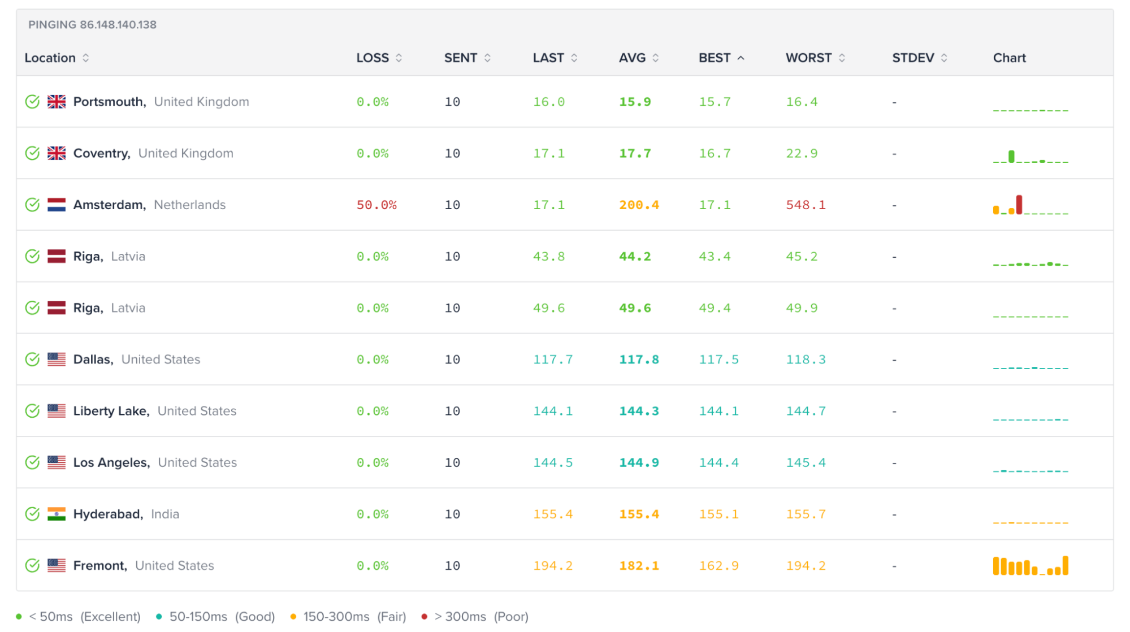The height and width of the screenshot is (632, 1130).
Task: Click the Amsterdam location name
Action: tap(109, 205)
